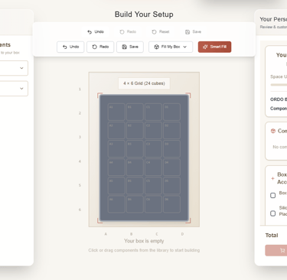Click grid cell B3 in the box
287x280 pixels.
tap(135, 148)
